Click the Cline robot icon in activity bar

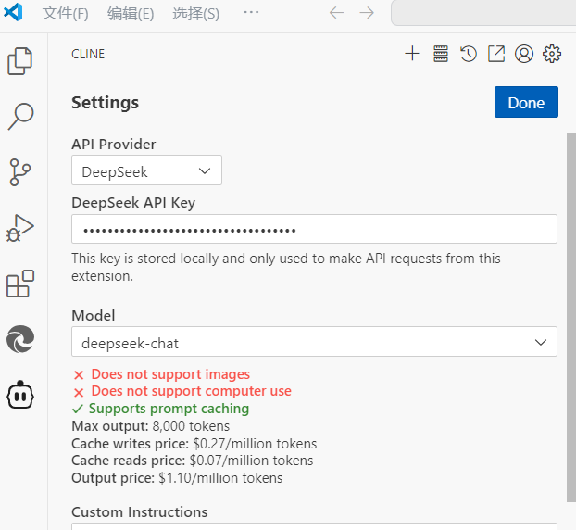point(20,395)
